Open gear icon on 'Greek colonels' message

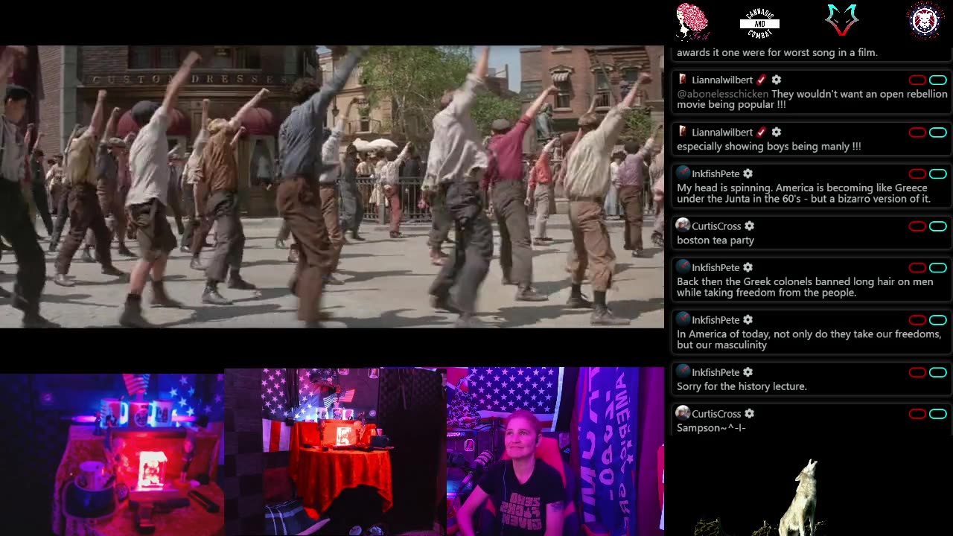748,267
